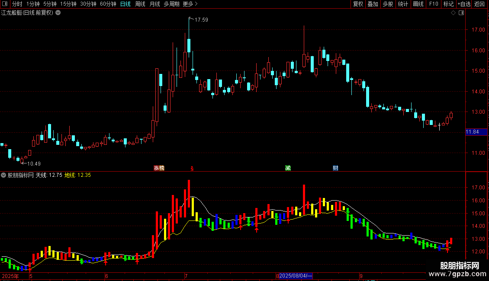Add stock via +自选 button
Viewport: 489px width, 281px height.
coord(464,4)
